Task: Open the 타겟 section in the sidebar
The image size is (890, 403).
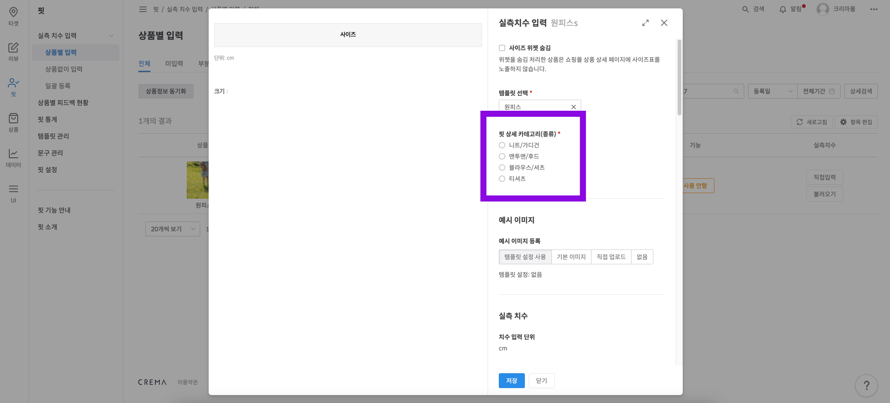Action: click(x=14, y=16)
